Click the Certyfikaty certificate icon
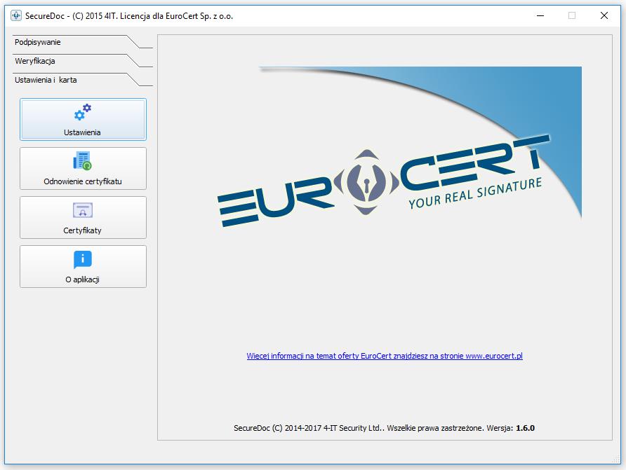Viewport: 626px width, 470px height. pos(83,210)
